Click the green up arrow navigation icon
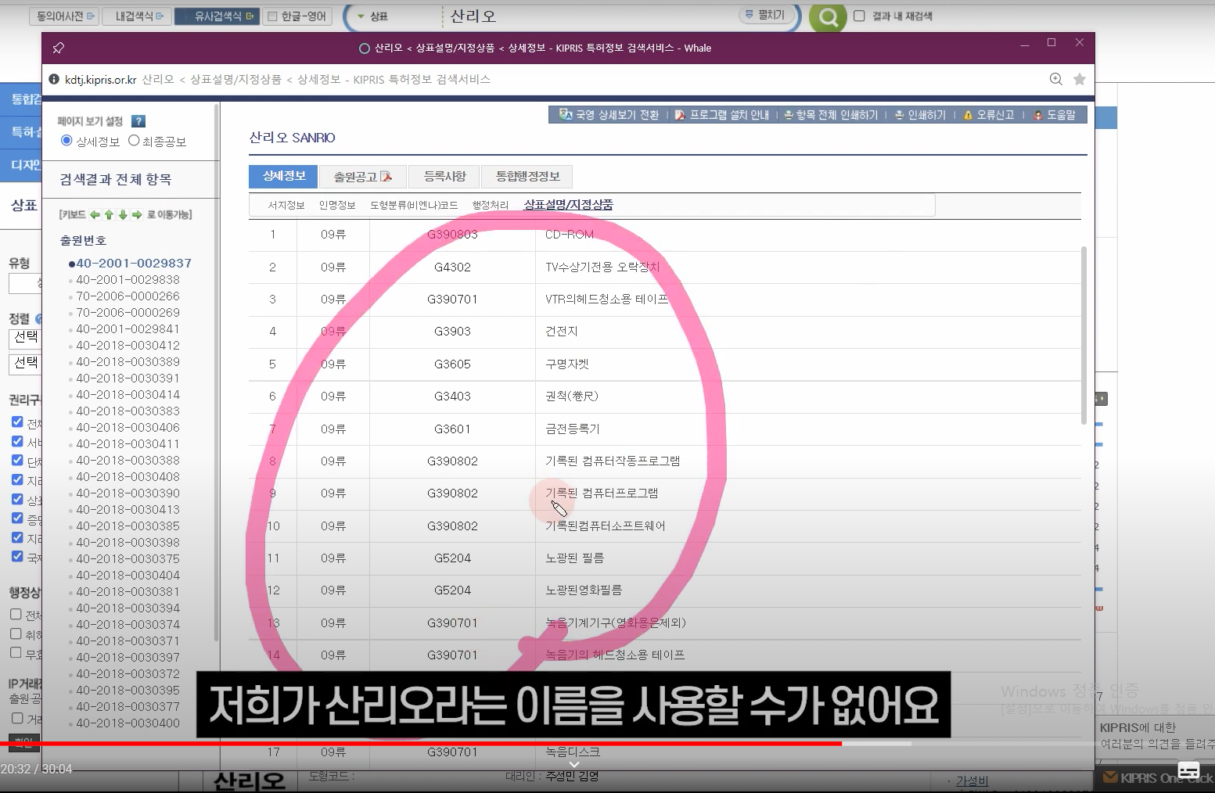 coord(109,214)
